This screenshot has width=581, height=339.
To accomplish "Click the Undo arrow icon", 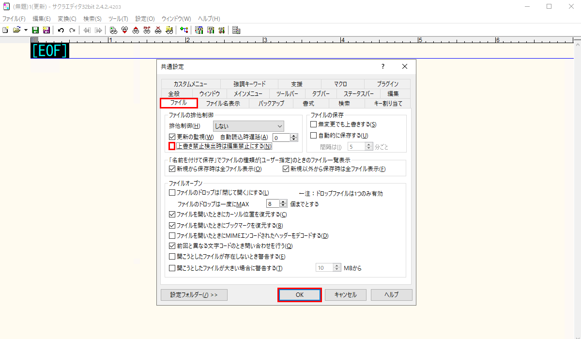I will click(x=61, y=30).
